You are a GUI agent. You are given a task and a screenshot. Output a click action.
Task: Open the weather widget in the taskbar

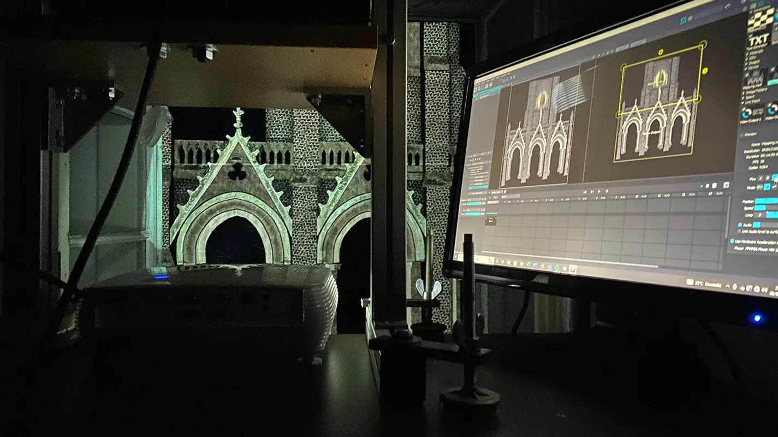[704, 284]
